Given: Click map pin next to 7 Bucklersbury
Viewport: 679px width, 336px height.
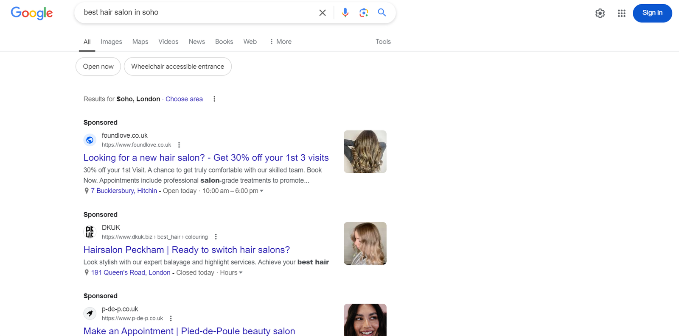Looking at the screenshot, I should click(87, 191).
